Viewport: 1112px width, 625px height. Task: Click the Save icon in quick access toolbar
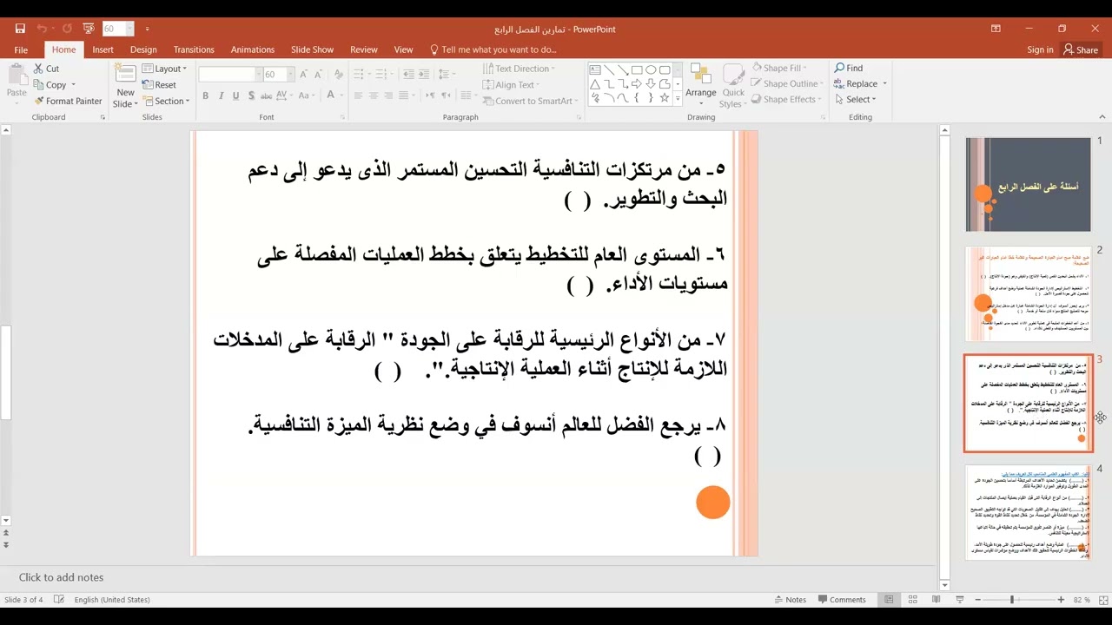[21, 29]
